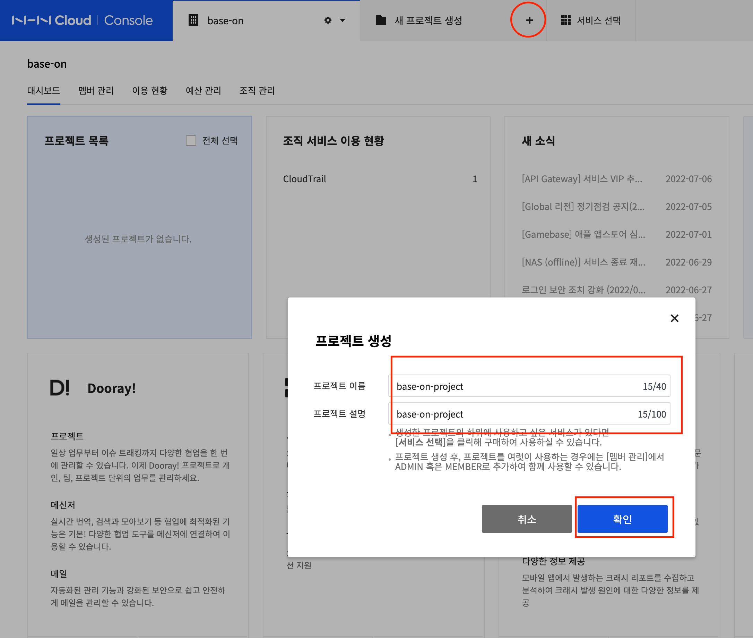Image resolution: width=753 pixels, height=638 pixels.
Task: Open the 이용 현황 tab
Action: point(149,90)
